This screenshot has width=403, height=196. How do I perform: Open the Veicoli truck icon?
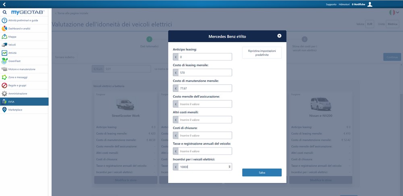pos(4,45)
